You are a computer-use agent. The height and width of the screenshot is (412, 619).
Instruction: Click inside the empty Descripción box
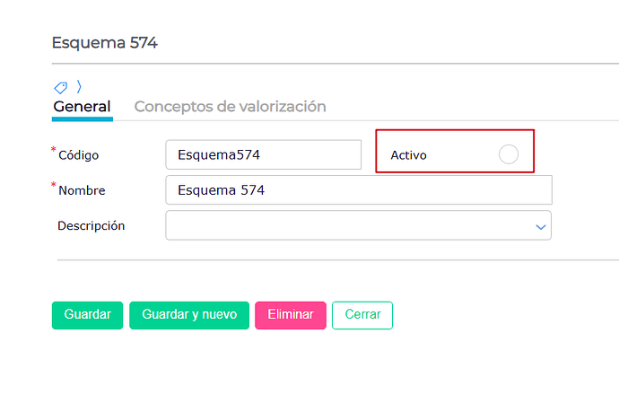(x=349, y=225)
